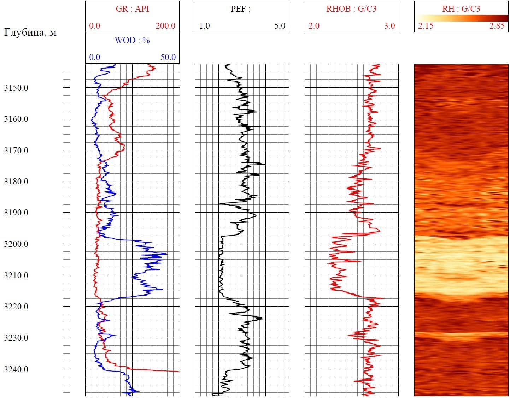The height and width of the screenshot is (398, 510).
Task: Select the 3240.0 depth marker
Action: tap(16, 369)
